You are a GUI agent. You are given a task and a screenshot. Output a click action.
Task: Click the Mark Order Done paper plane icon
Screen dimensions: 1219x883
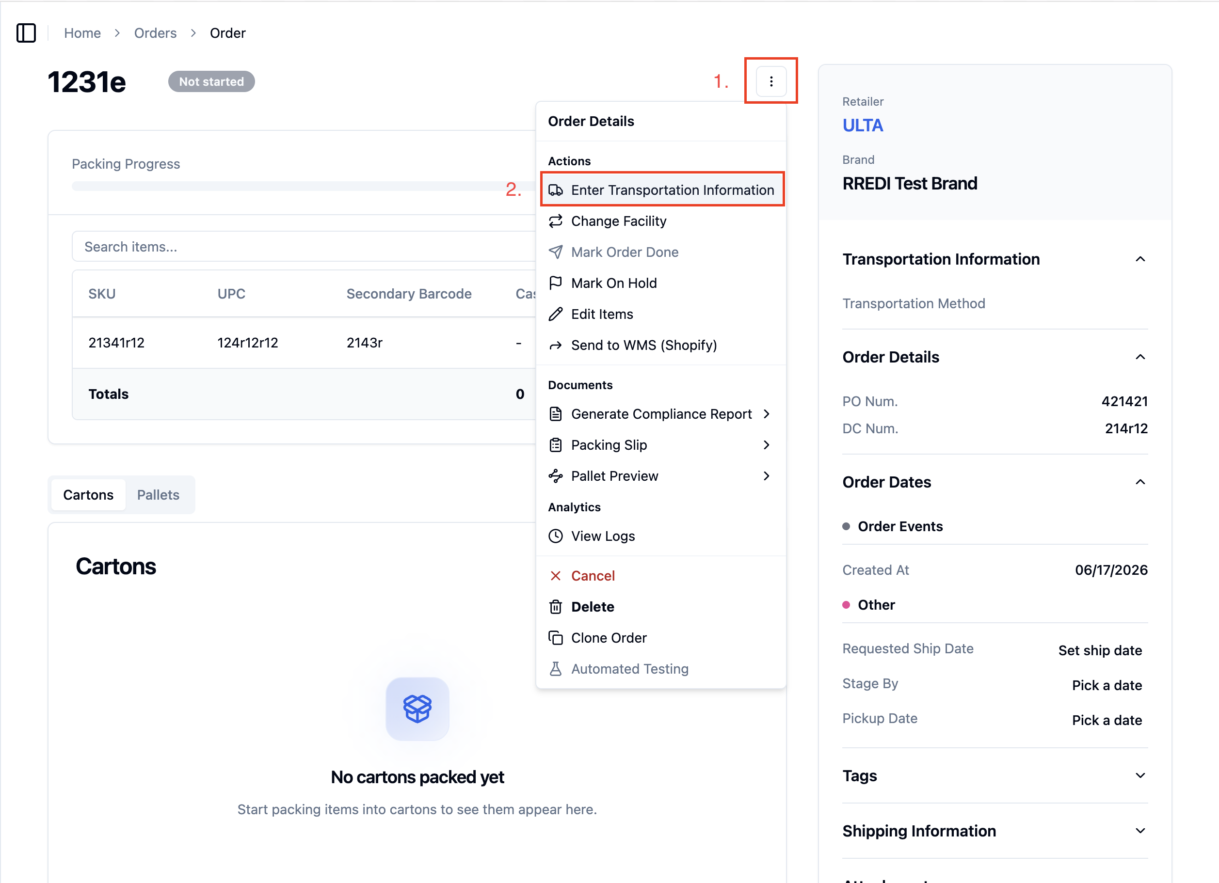[555, 252]
